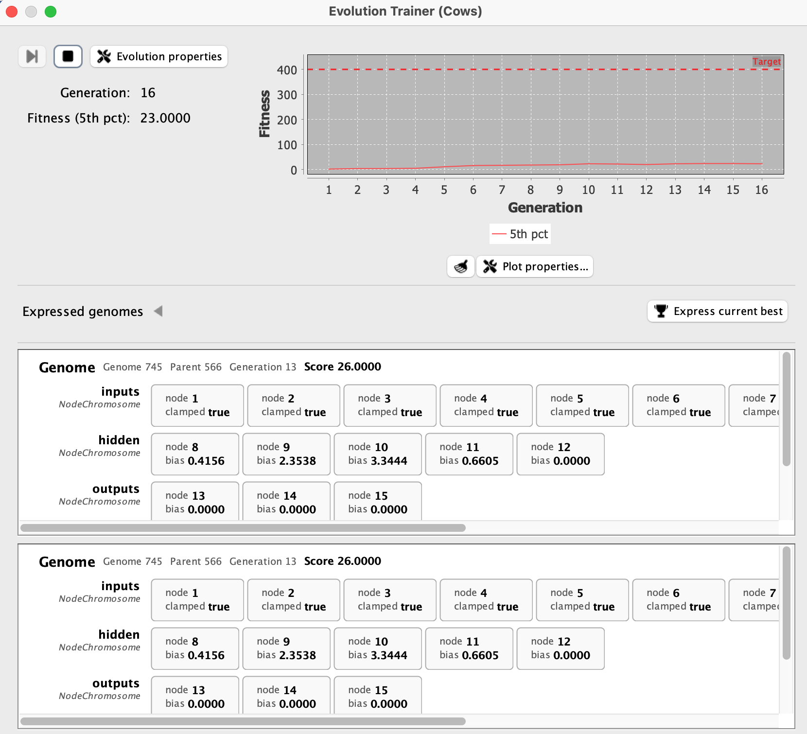Click Parent 566 in first genome header
807x734 pixels.
coord(196,367)
